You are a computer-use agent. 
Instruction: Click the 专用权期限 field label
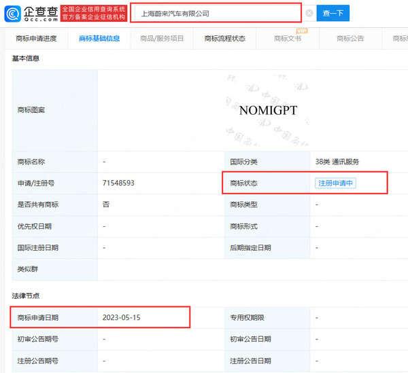247,318
